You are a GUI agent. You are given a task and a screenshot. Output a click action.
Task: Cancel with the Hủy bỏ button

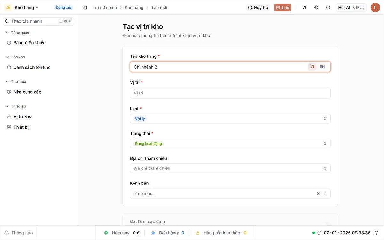point(258,7)
